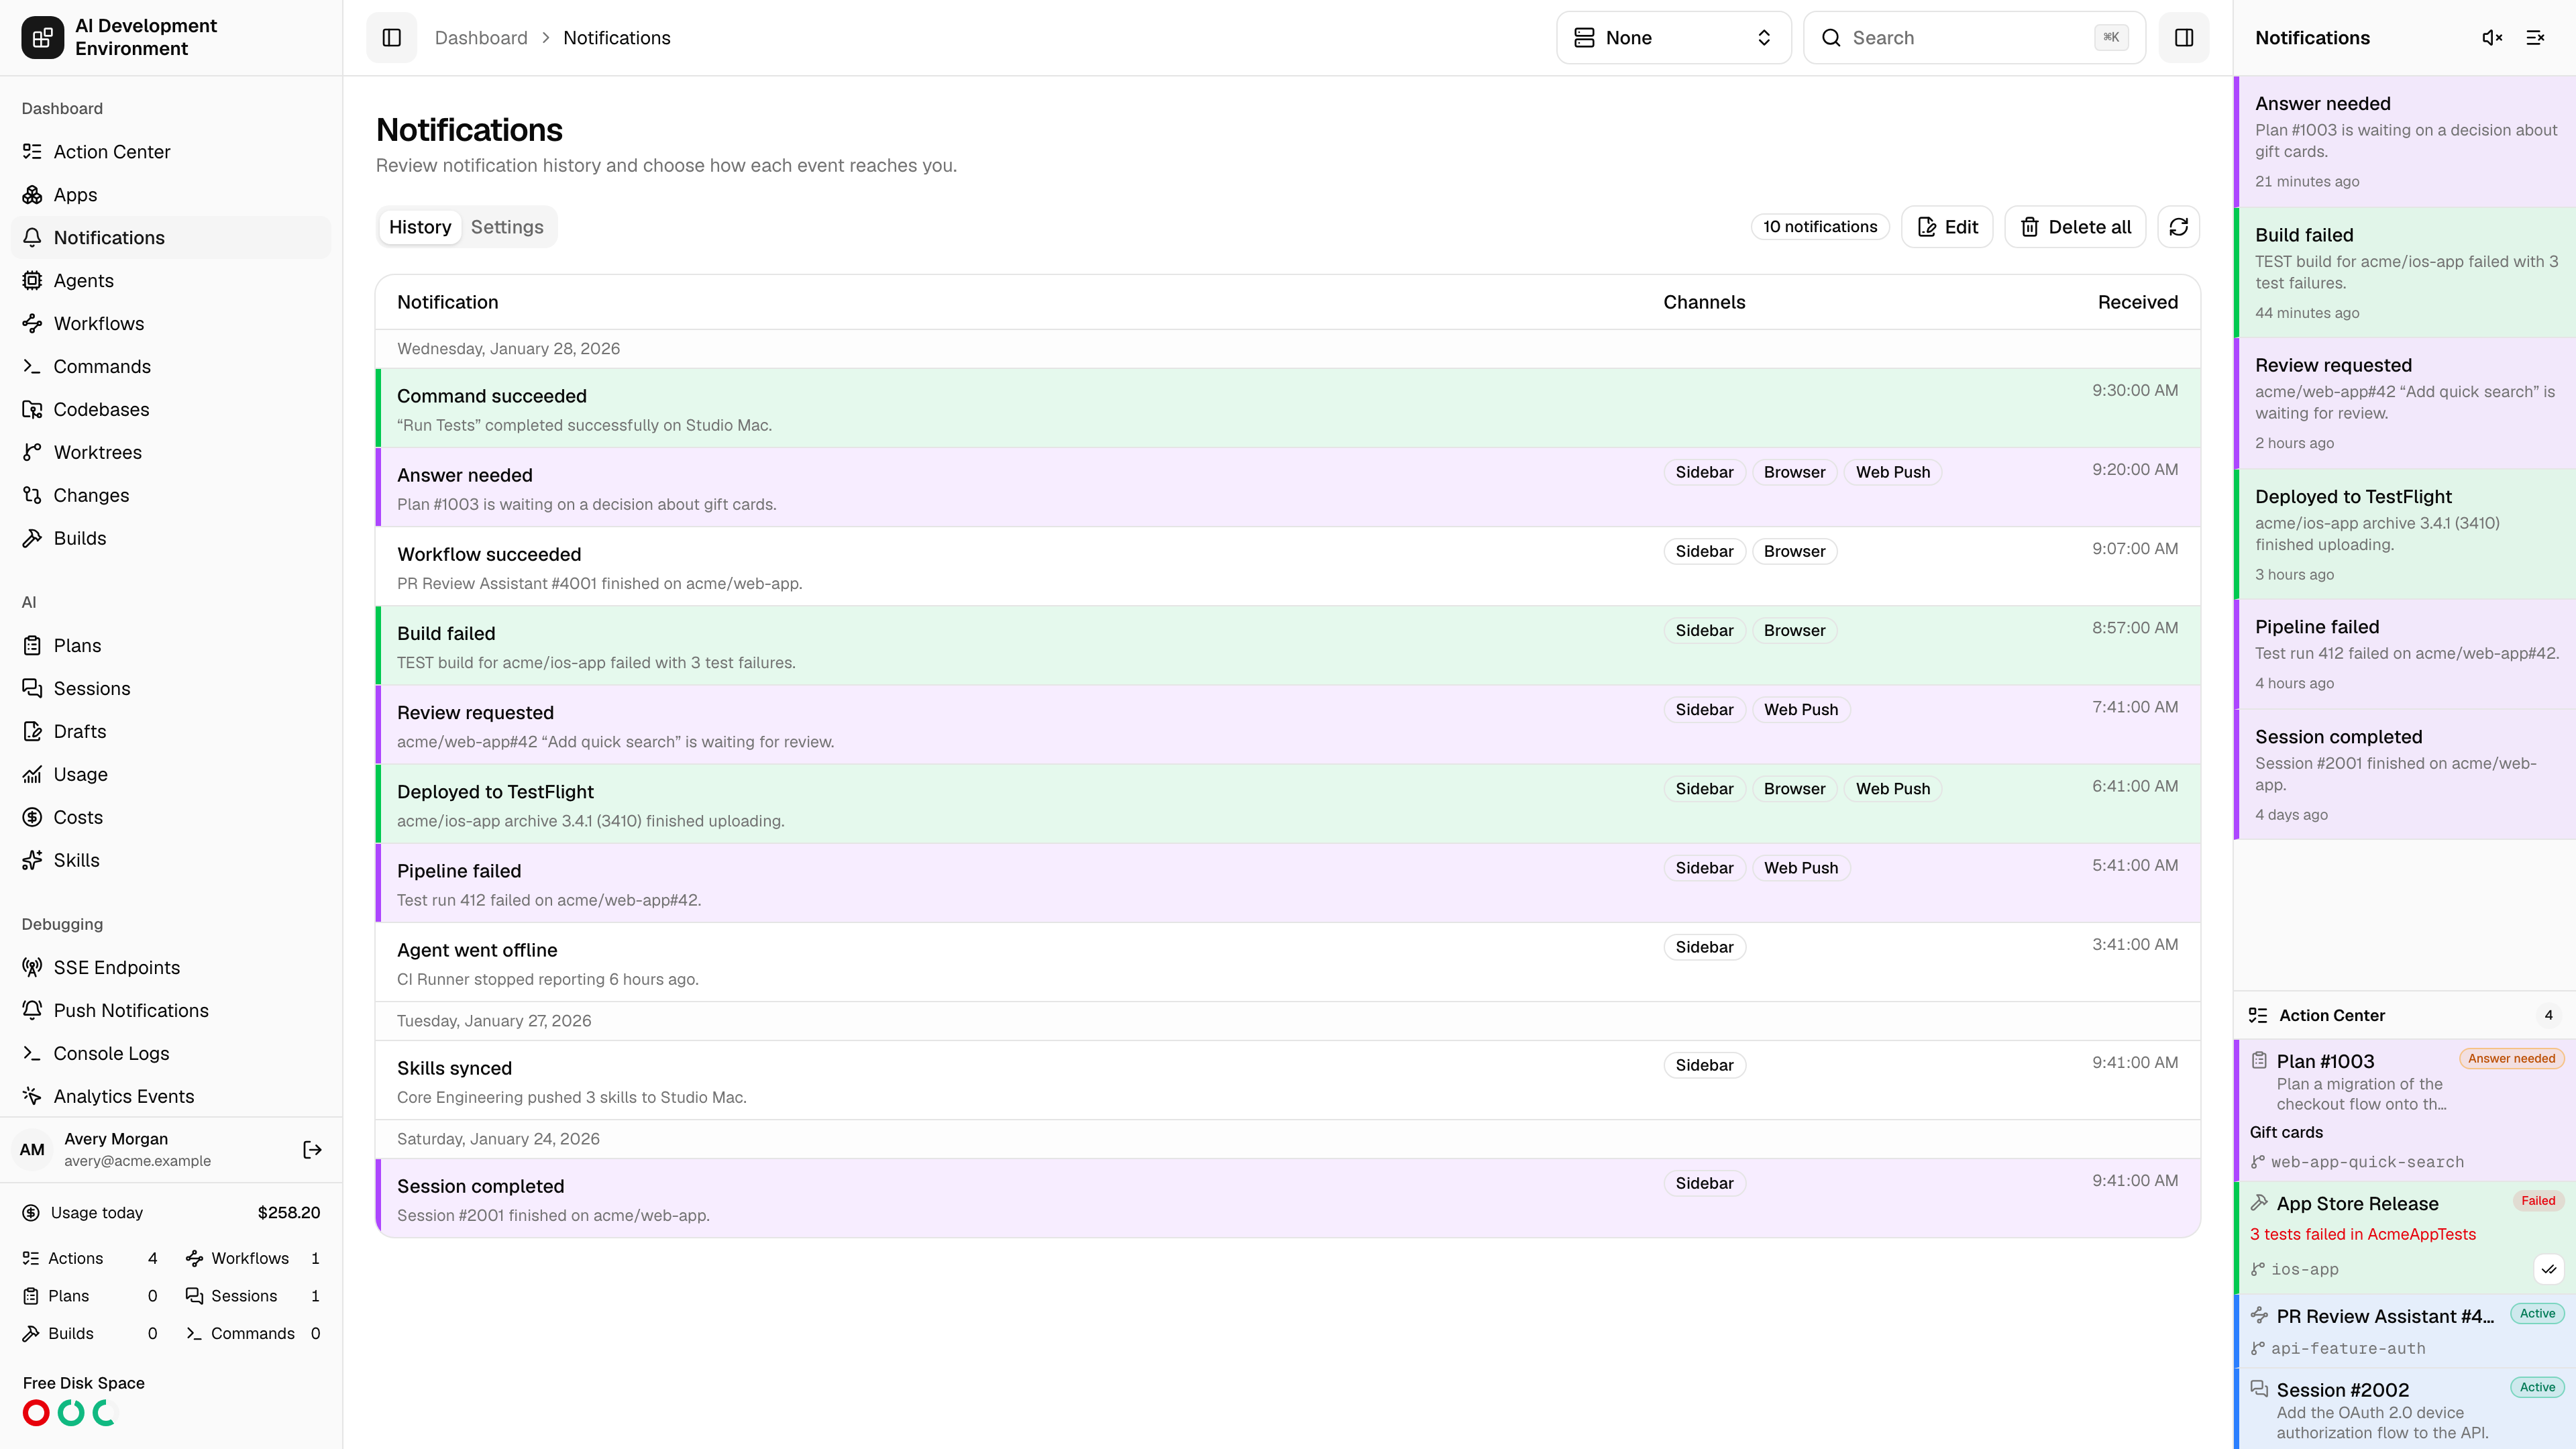This screenshot has height=1449, width=2576.
Task: Open Sessions in sidebar nav
Action: pyautogui.click(x=171, y=689)
